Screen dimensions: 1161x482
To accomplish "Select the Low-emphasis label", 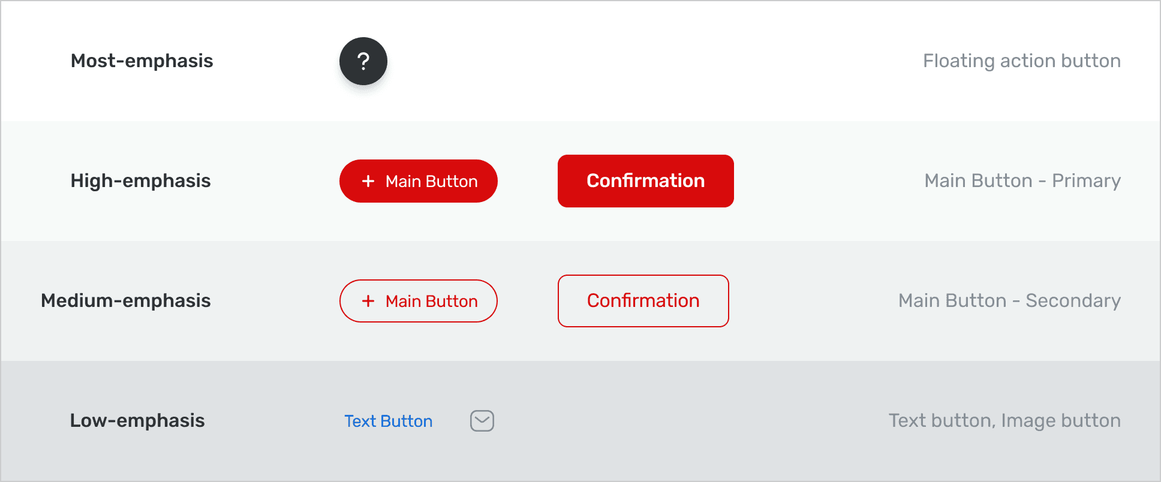I will [x=137, y=421].
